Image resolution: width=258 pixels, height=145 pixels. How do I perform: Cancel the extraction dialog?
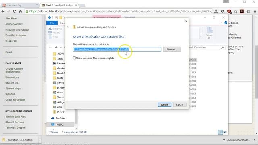pos(179,105)
